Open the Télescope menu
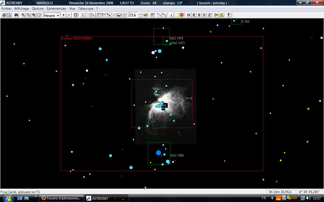This screenshot has width=324, height=202. pos(86,9)
